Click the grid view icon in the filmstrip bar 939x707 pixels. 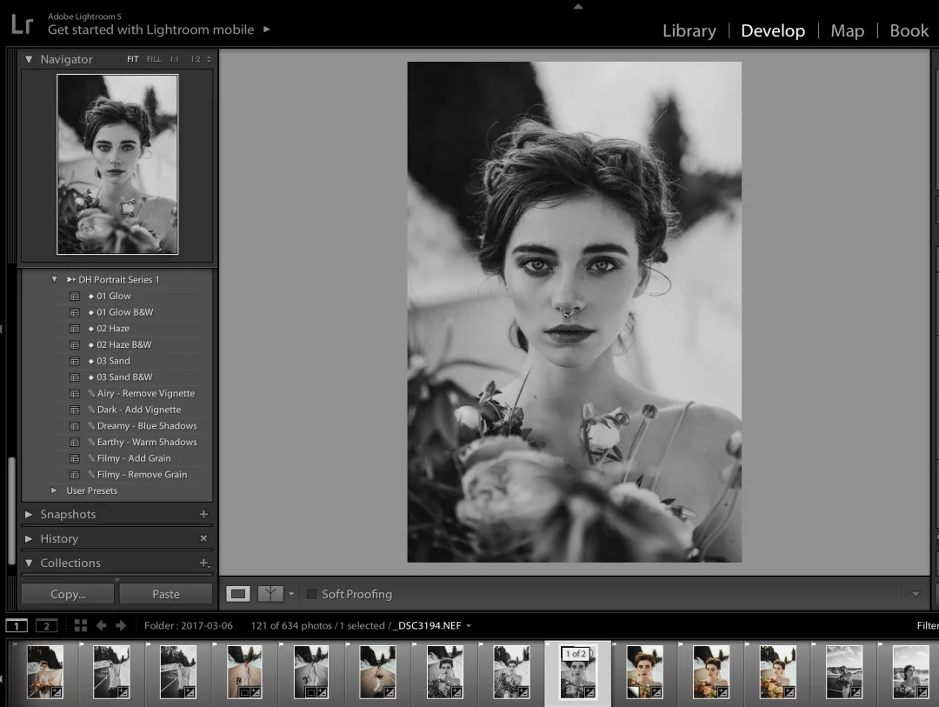coord(80,625)
